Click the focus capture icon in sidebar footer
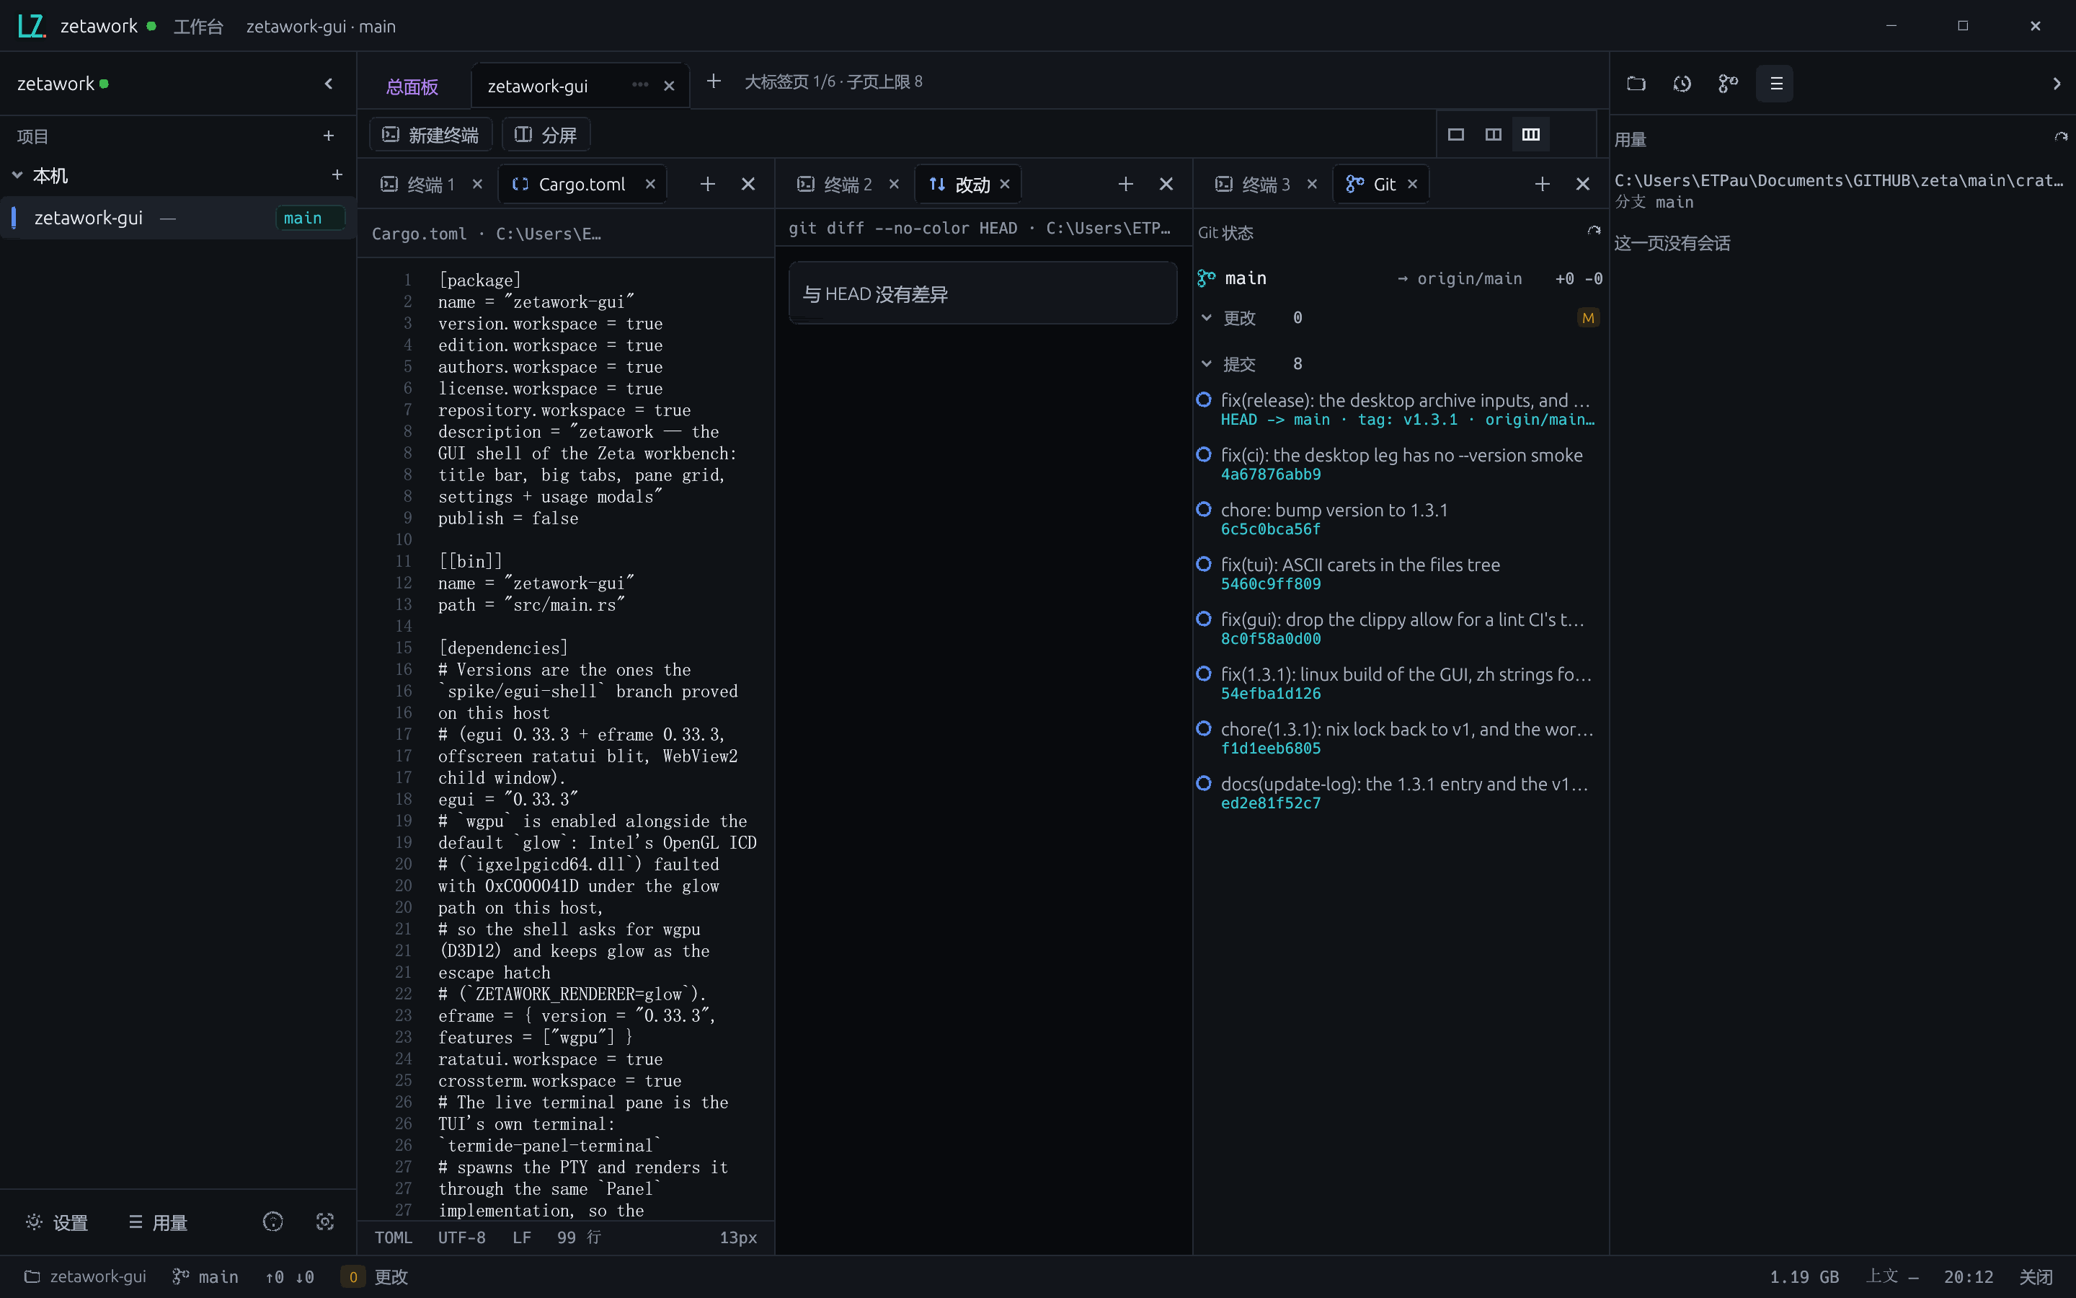 (325, 1222)
